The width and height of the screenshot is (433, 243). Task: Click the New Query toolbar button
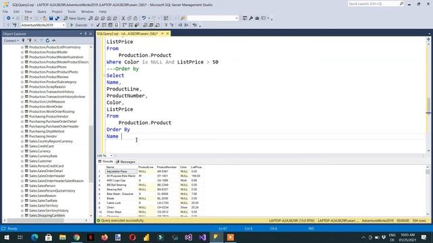[x=75, y=18]
